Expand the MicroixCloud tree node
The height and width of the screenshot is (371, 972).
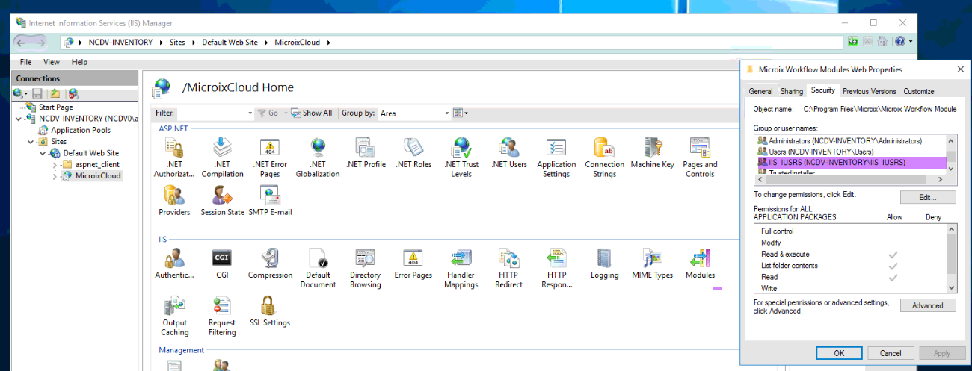tap(55, 176)
